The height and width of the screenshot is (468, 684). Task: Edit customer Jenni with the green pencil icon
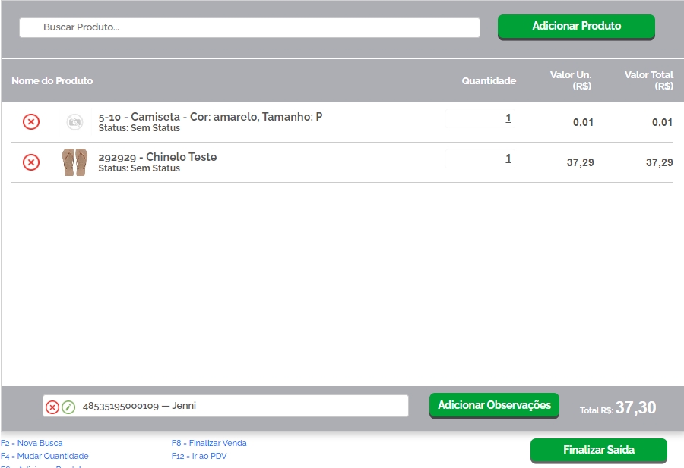[x=68, y=407]
